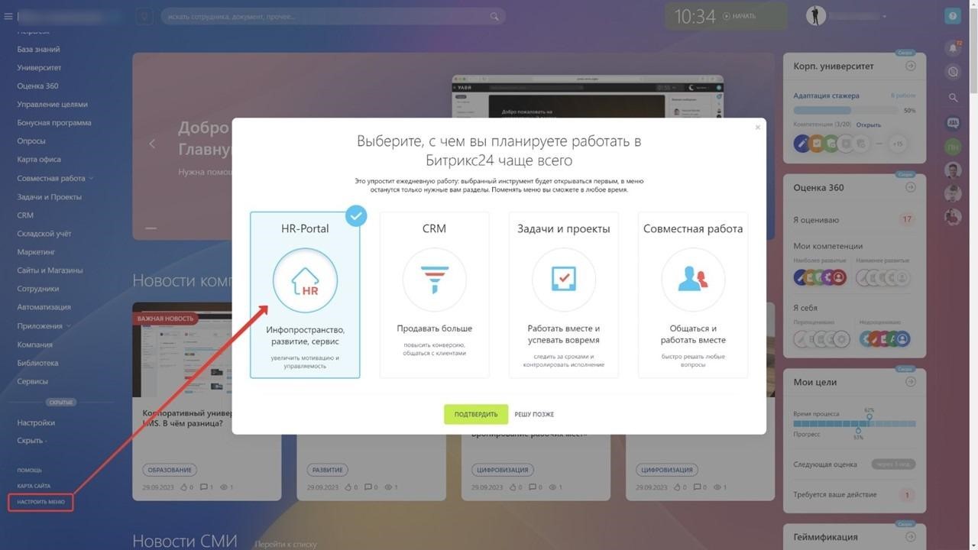Open the ВАЖНАЯ НОВОСТЬ news thumbnail
The image size is (978, 550).
206,349
